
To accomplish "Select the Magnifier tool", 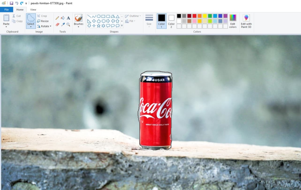I will click(68, 24).
